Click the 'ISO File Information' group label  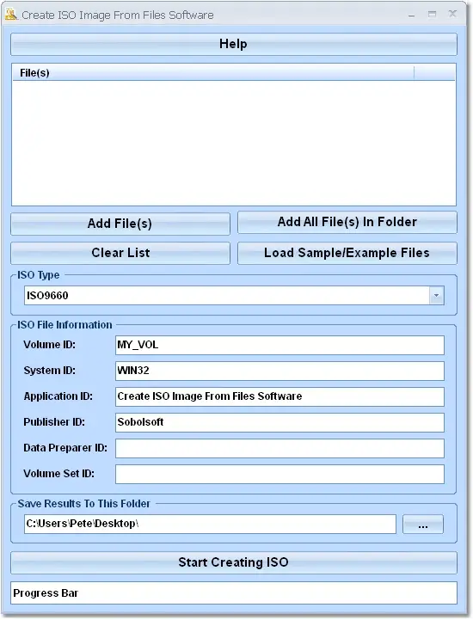64,325
